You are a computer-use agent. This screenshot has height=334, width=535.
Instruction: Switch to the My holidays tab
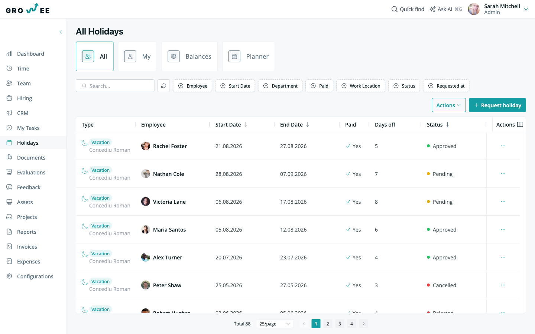pyautogui.click(x=137, y=56)
